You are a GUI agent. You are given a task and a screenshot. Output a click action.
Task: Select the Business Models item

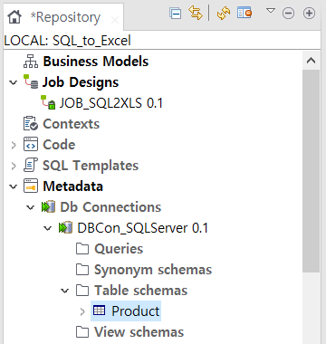coord(96,62)
